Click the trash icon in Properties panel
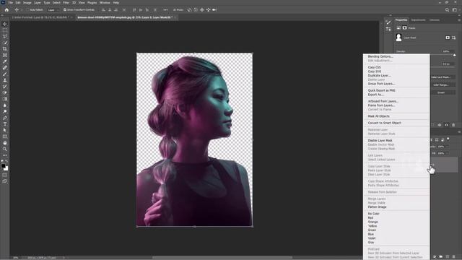Screen dimensions: 462x260 point(453,125)
